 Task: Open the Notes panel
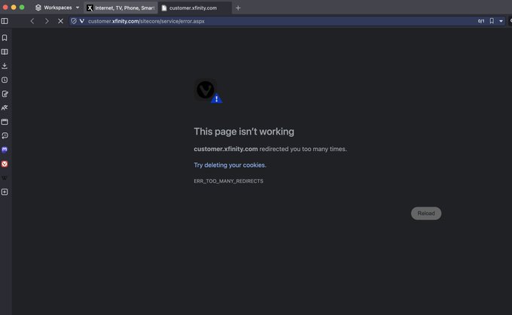point(5,94)
